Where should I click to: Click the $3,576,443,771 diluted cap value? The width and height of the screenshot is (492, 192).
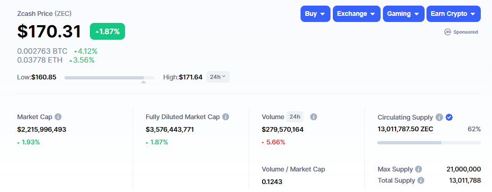click(170, 129)
